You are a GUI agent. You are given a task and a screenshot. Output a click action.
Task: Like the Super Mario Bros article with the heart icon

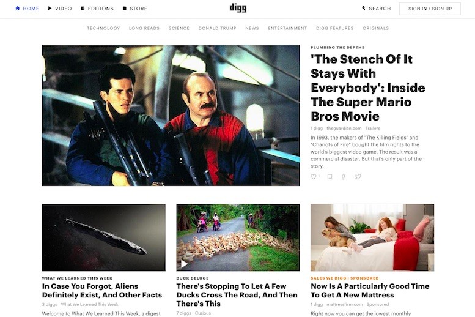point(314,177)
